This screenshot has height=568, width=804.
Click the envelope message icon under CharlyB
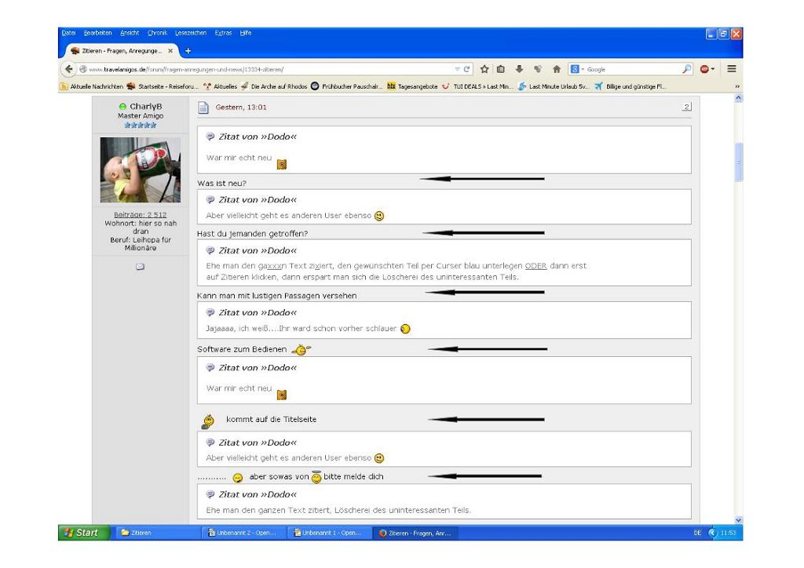[x=140, y=267]
